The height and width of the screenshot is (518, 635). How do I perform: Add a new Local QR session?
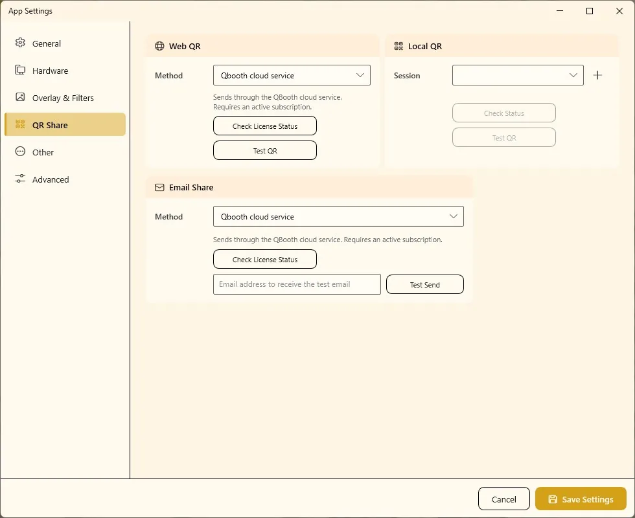pos(597,75)
